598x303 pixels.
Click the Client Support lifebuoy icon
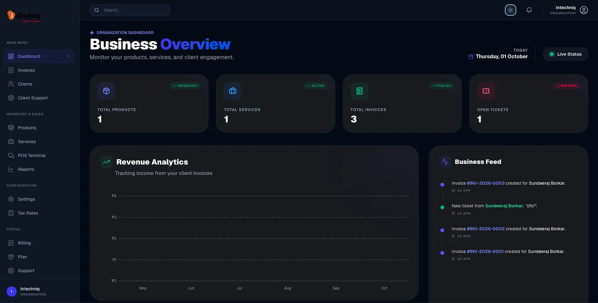coord(11,98)
